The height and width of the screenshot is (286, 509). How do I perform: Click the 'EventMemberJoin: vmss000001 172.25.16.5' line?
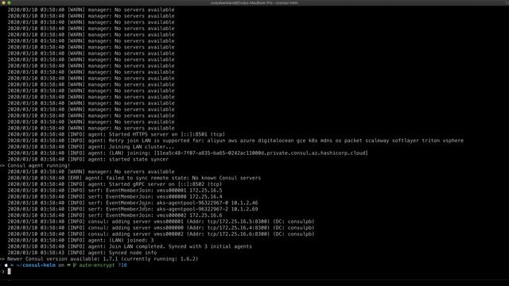115,191
